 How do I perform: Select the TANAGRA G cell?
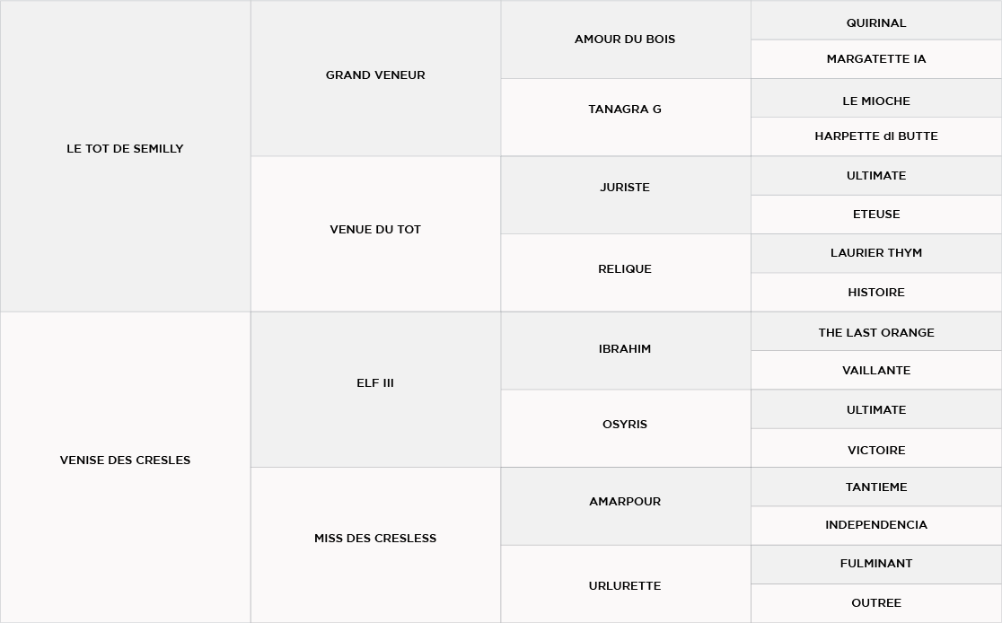[x=625, y=110]
